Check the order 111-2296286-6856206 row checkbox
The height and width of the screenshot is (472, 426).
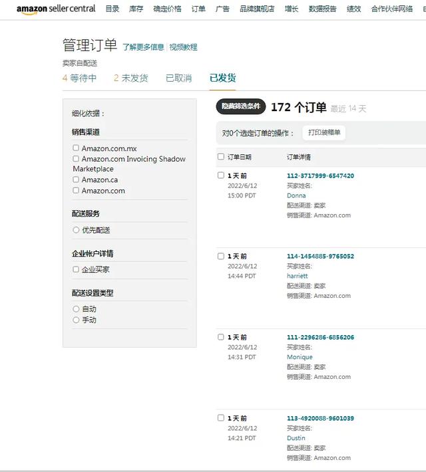[x=221, y=337]
